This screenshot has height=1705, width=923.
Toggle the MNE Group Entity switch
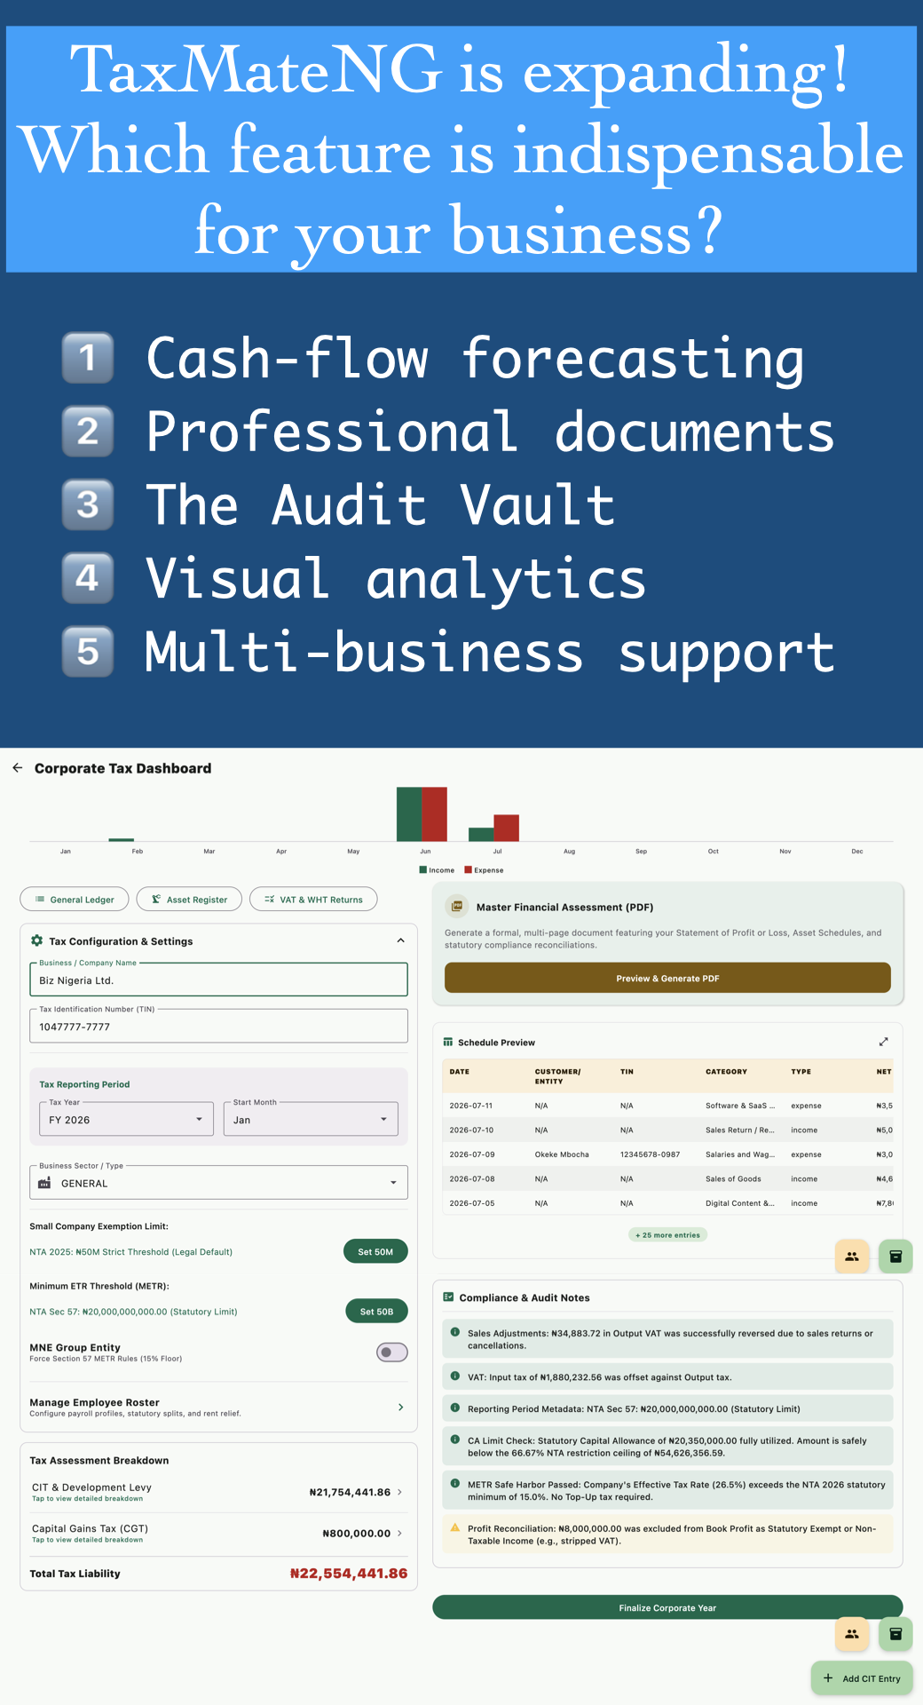tap(391, 1352)
